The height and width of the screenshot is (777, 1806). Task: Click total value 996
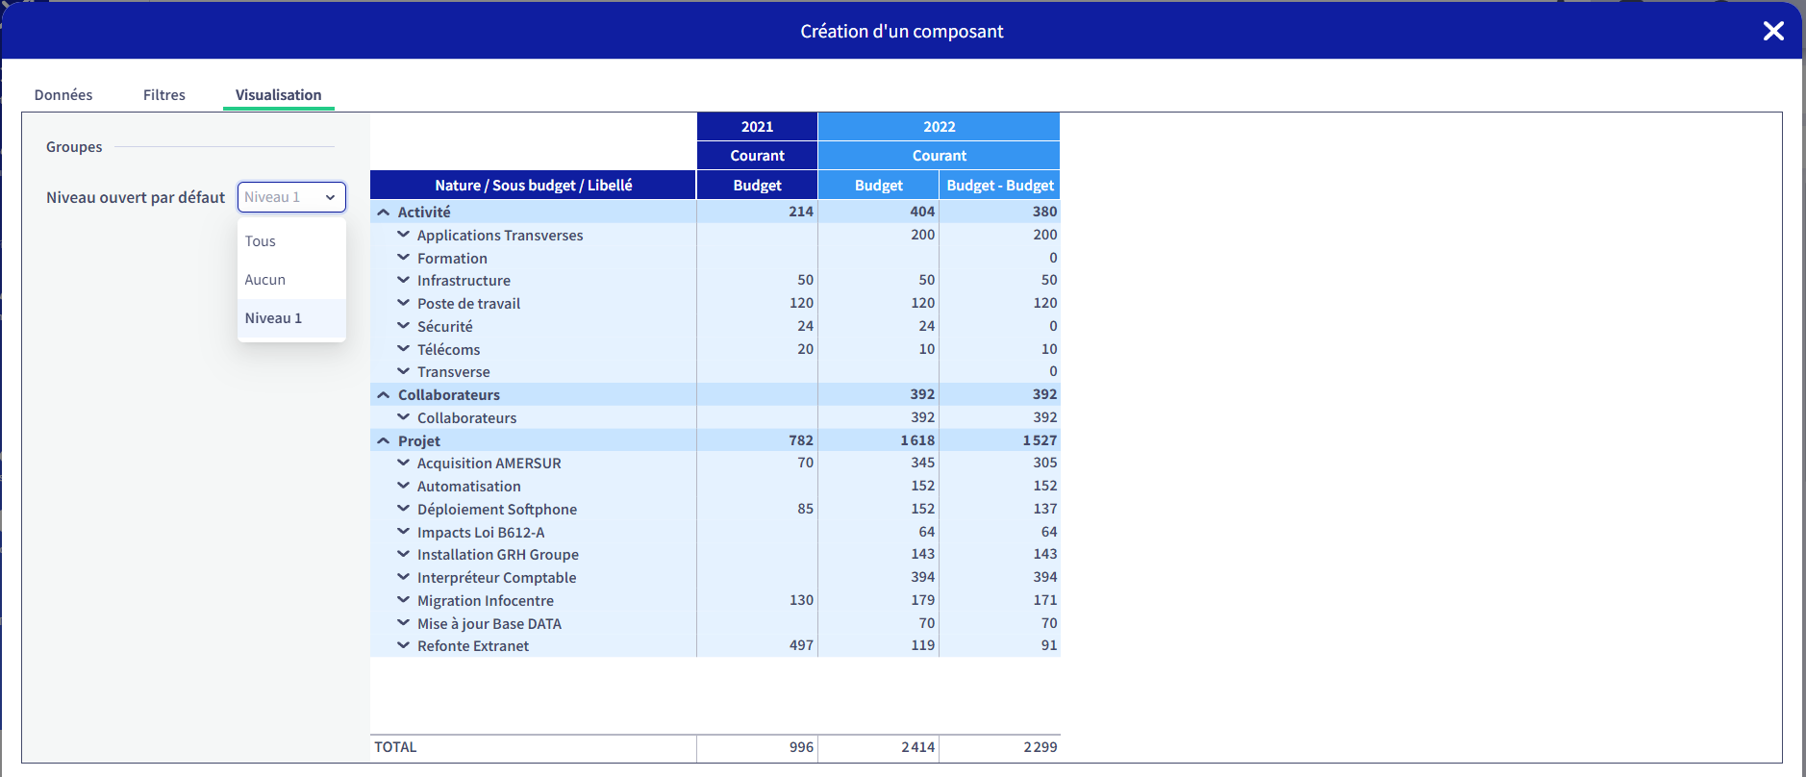coord(801,747)
